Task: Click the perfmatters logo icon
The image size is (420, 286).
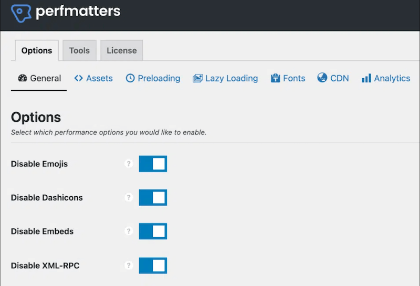Action: pos(21,13)
